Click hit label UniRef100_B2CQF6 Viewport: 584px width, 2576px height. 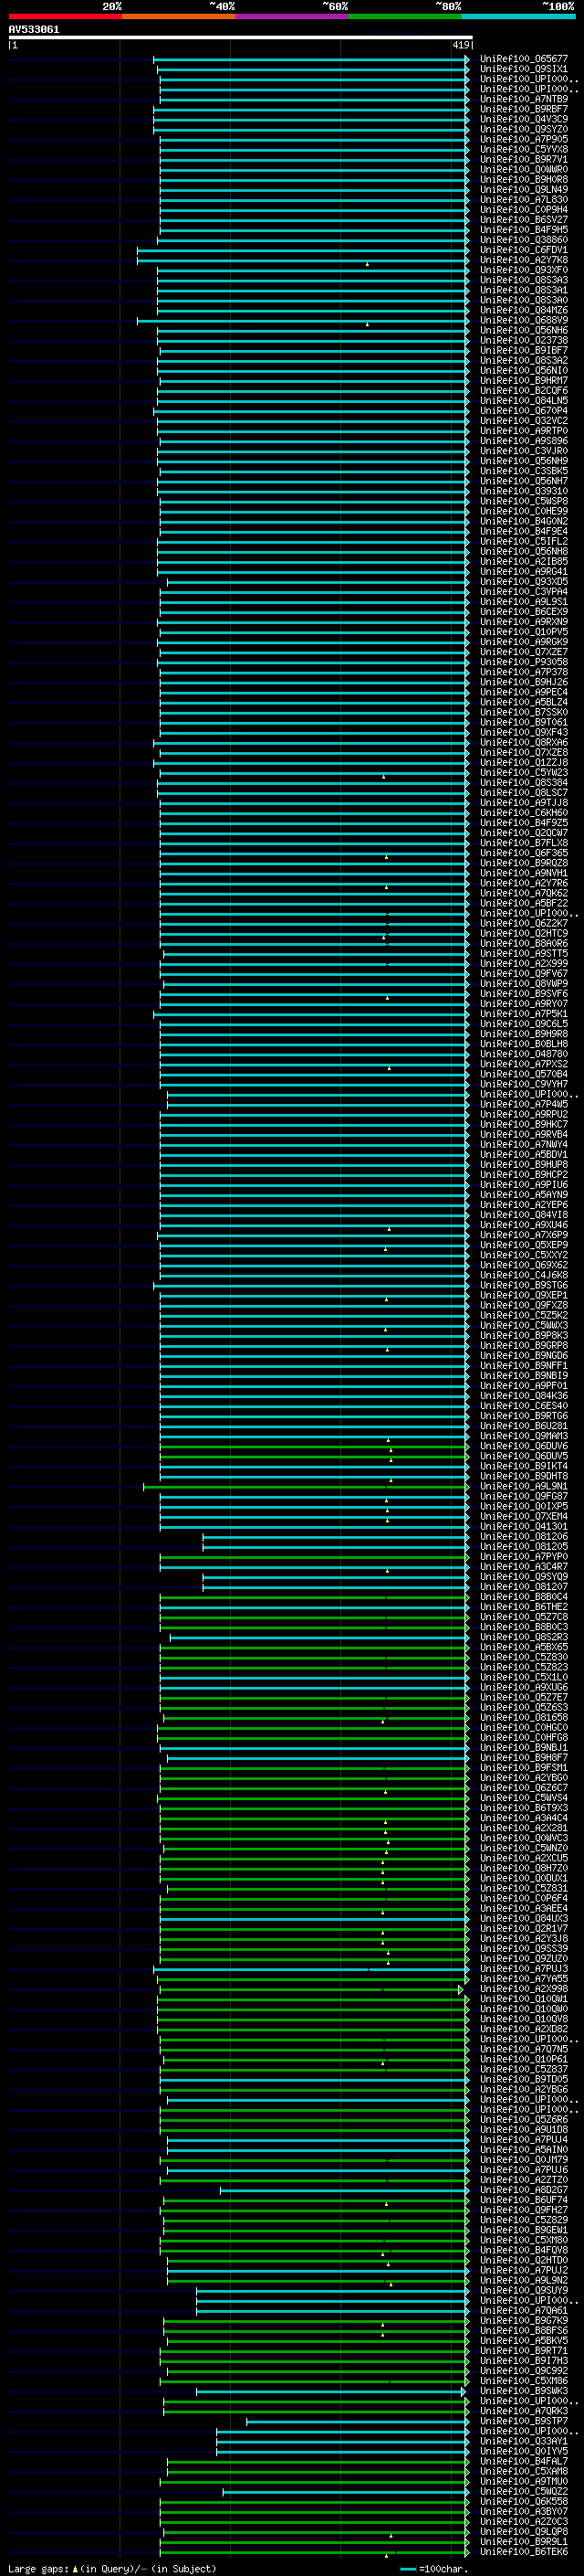(x=524, y=391)
